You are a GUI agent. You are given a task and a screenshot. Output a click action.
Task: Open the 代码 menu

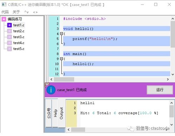click(5, 12)
